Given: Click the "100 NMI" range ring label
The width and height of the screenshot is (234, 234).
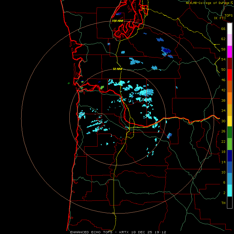Looking at the screenshot, I should click(118, 21).
